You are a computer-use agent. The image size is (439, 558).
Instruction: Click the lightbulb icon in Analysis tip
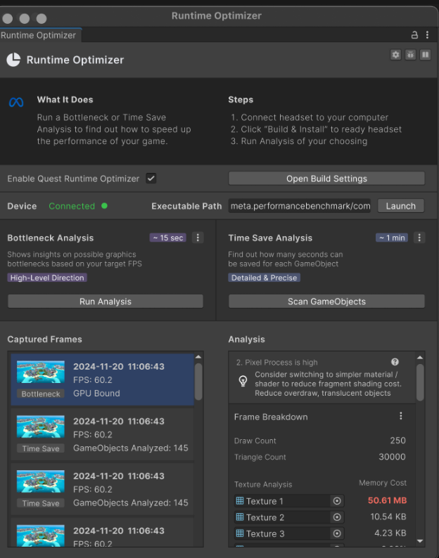pos(243,380)
